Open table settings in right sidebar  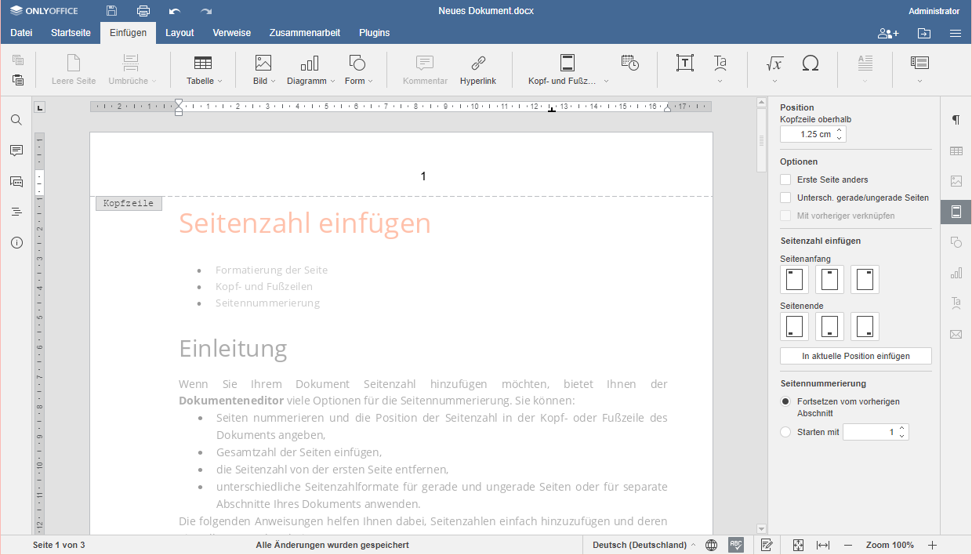(x=956, y=151)
